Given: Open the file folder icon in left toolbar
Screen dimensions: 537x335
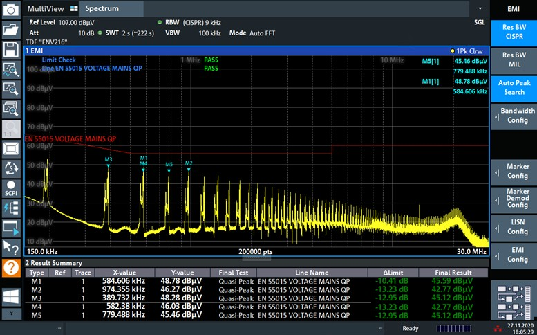Looking at the screenshot, I should click(x=11, y=29).
